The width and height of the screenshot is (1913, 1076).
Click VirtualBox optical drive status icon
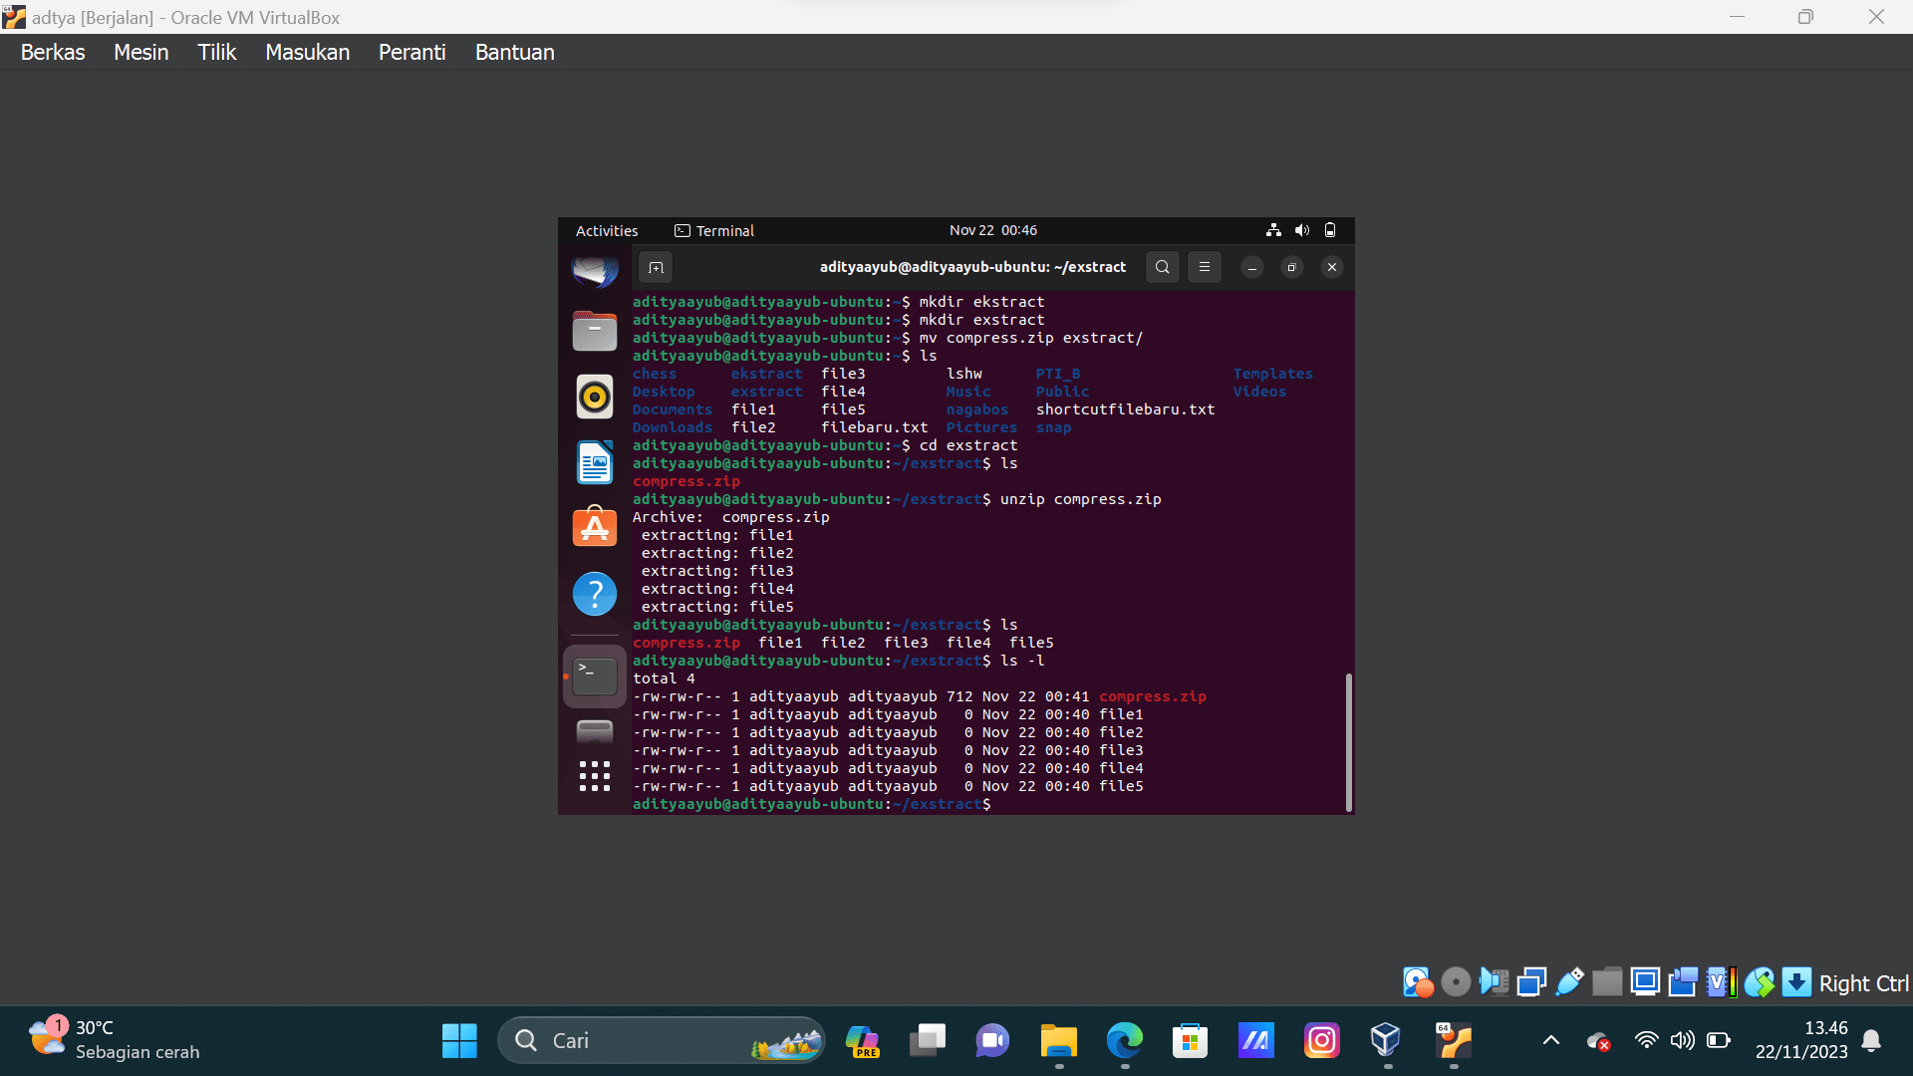click(x=1456, y=982)
